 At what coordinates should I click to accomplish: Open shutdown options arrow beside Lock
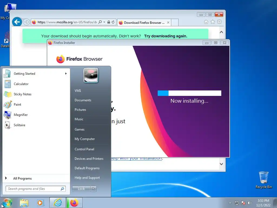pos(93,189)
